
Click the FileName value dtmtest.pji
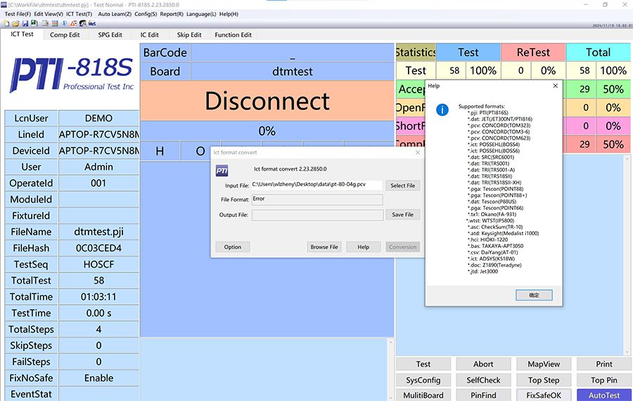coord(98,232)
